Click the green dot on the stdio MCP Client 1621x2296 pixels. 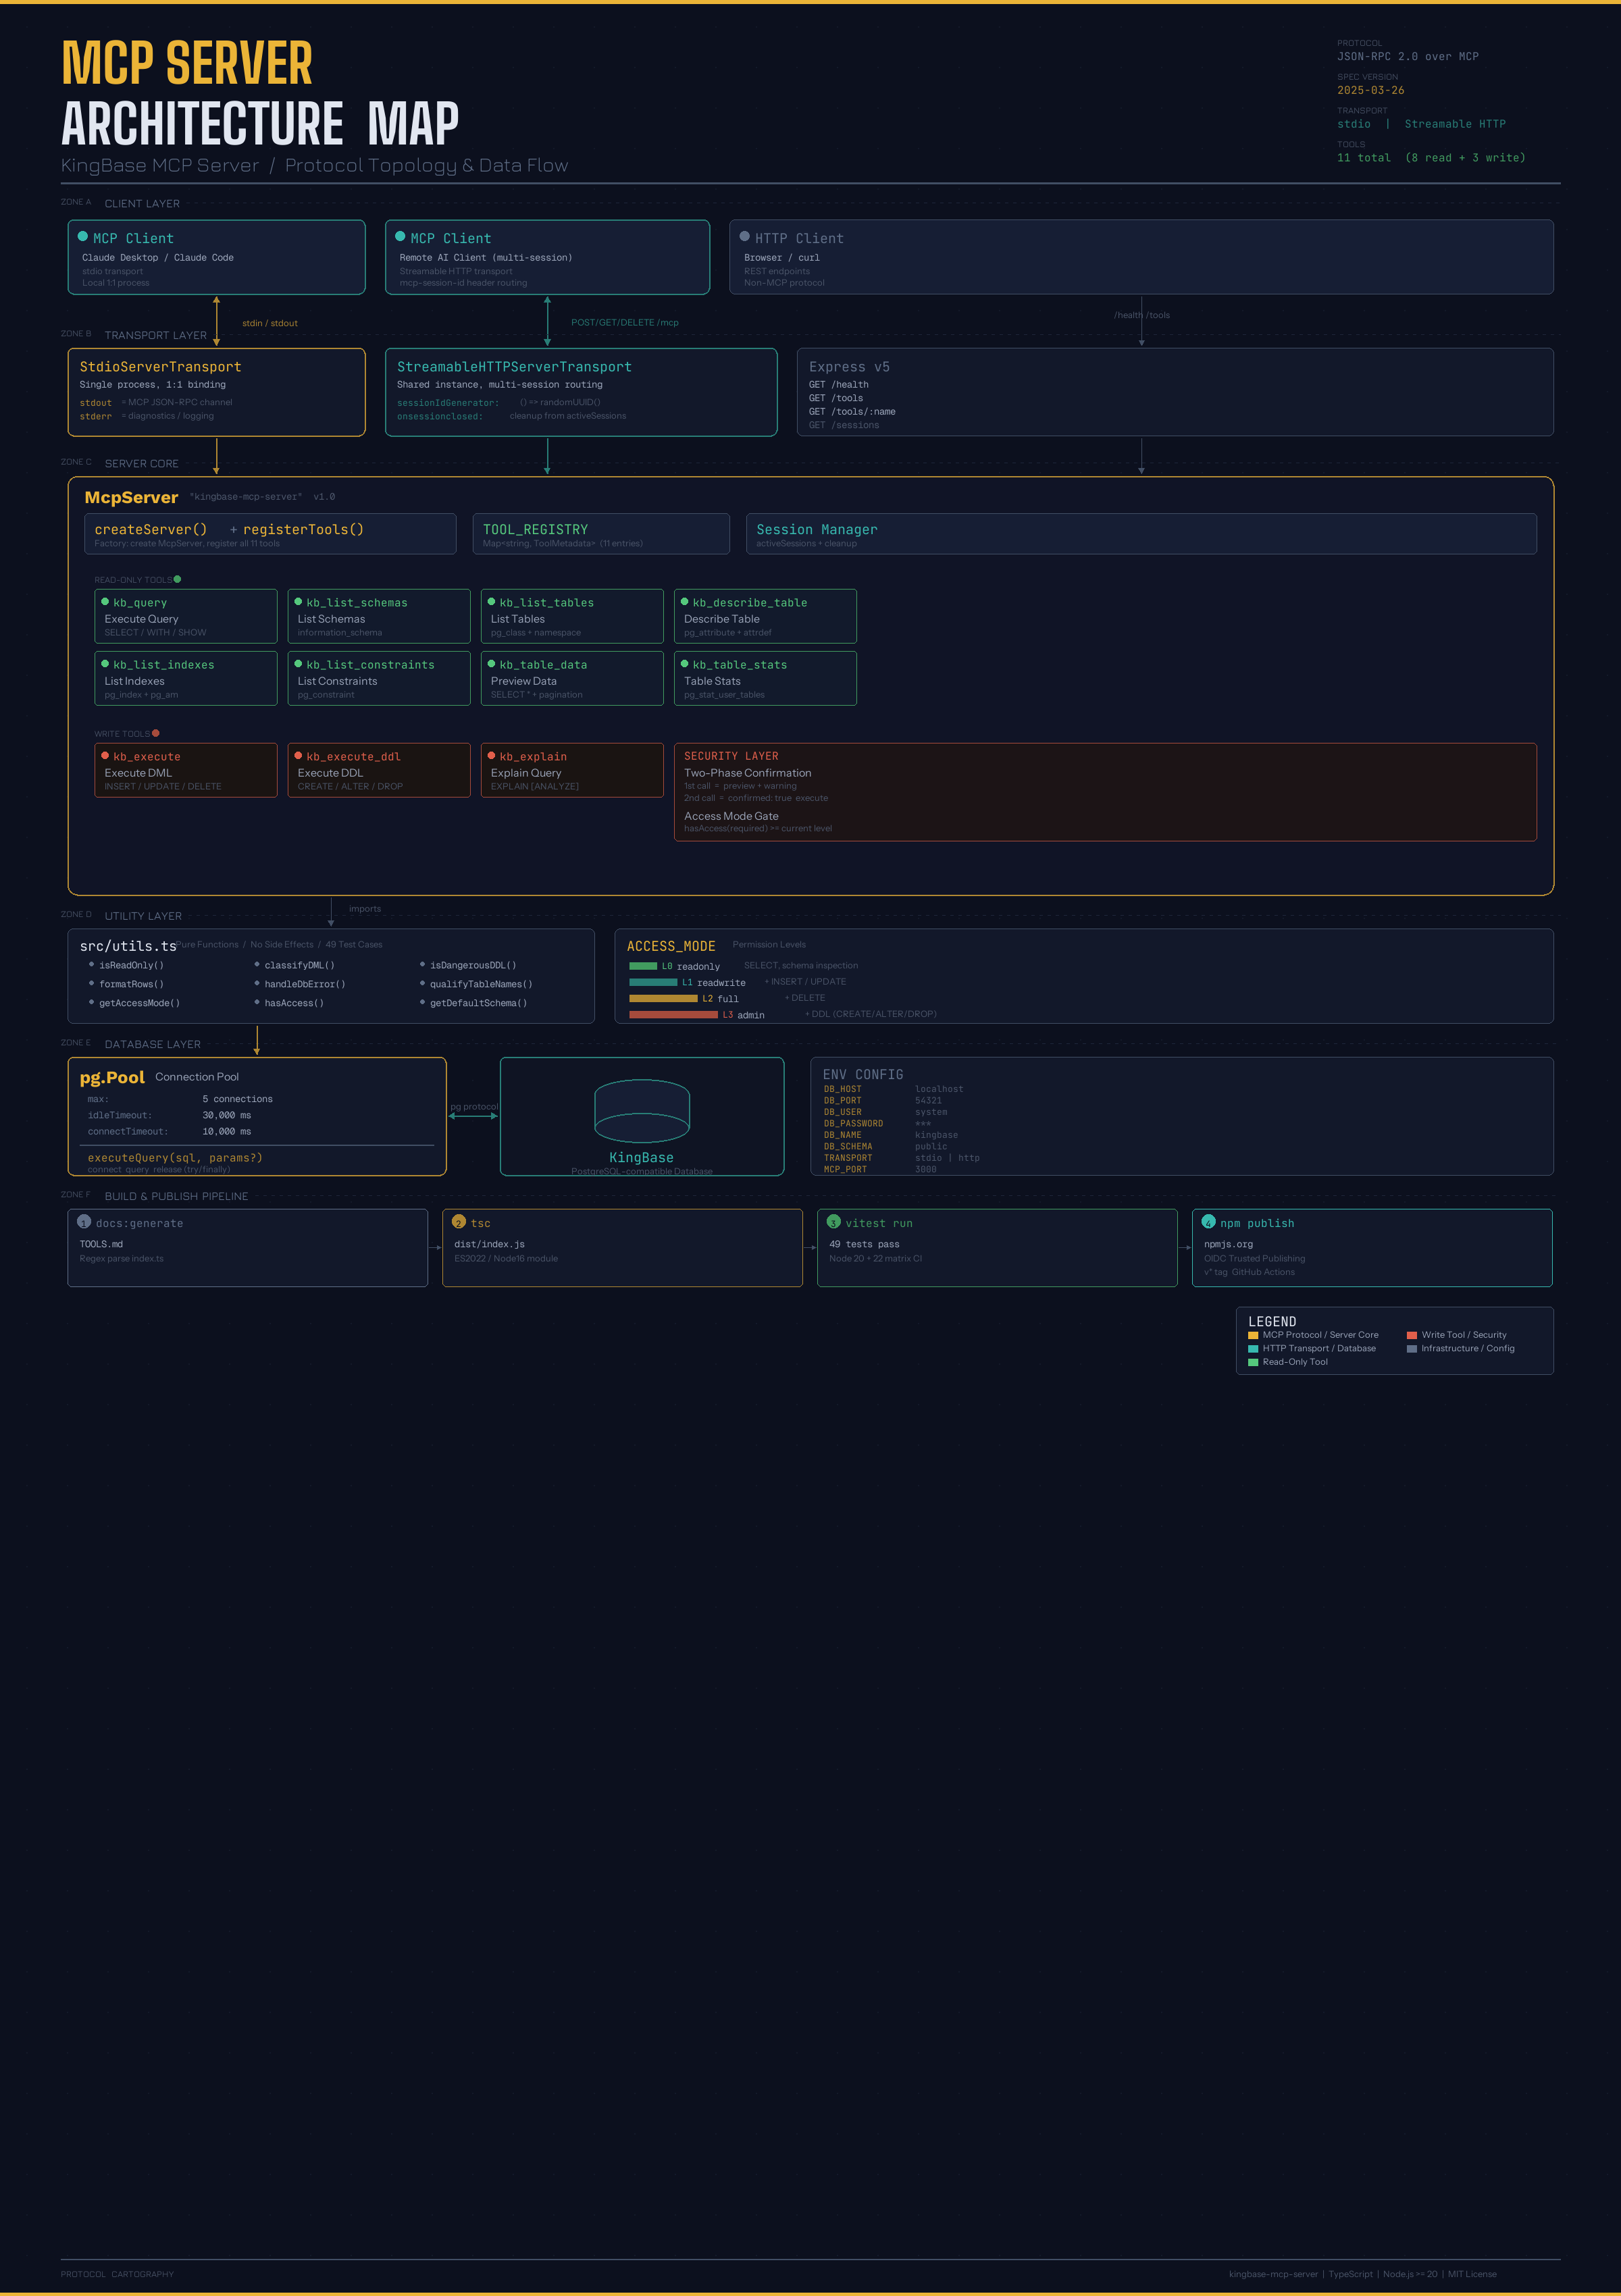tap(83, 237)
